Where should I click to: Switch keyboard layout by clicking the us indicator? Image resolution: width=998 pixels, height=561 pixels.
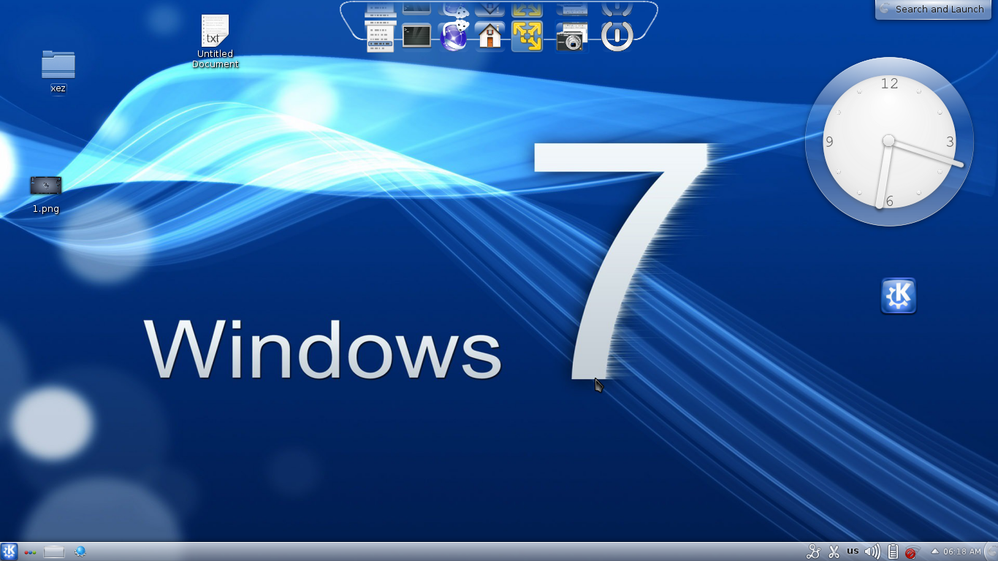(x=853, y=552)
